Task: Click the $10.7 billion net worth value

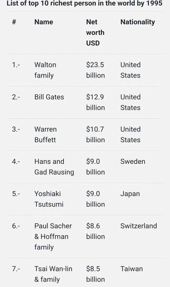Action: (95, 134)
